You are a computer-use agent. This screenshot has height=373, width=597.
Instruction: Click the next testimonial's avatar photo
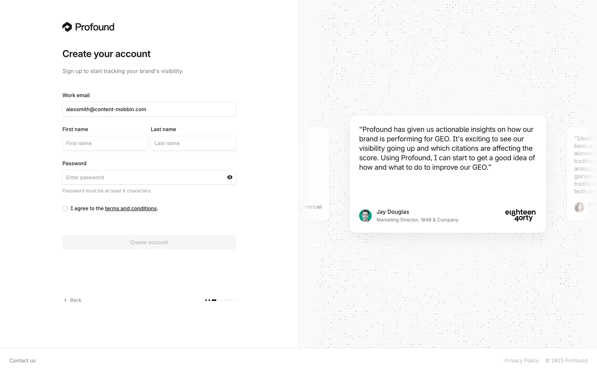pos(579,207)
